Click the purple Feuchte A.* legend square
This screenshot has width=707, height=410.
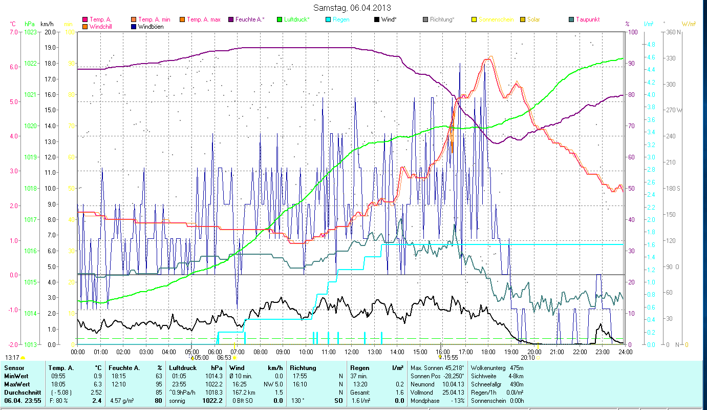(x=231, y=20)
